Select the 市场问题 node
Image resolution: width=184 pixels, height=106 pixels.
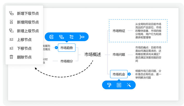[x=119, y=55]
